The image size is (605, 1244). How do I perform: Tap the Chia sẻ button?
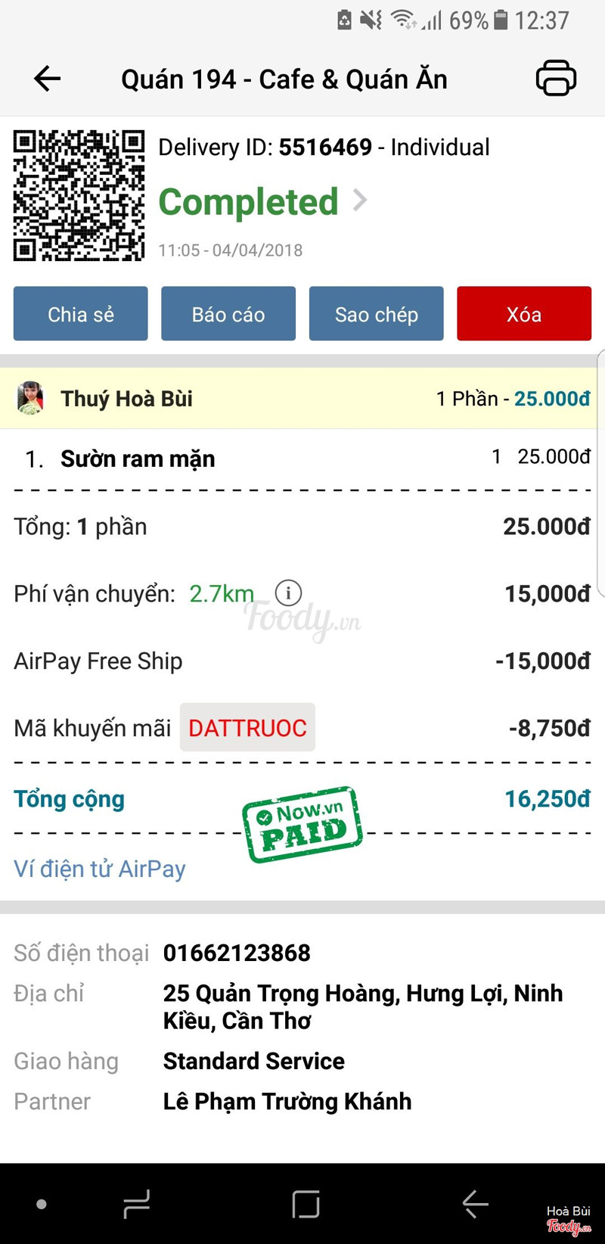[x=81, y=314]
